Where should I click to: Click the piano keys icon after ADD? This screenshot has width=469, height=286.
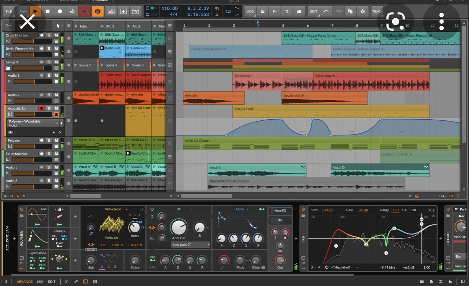262,11
